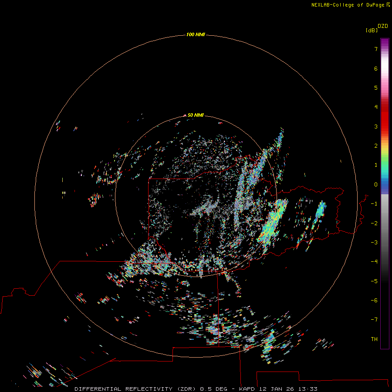Screen dimensions: 392x392
Task: Click the 5 value on the color scale
Action: (x=376, y=88)
